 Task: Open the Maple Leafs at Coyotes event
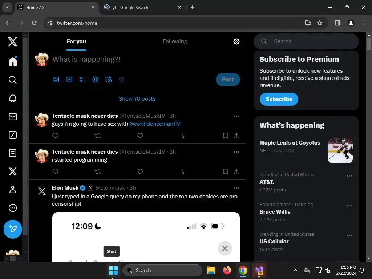(290, 143)
